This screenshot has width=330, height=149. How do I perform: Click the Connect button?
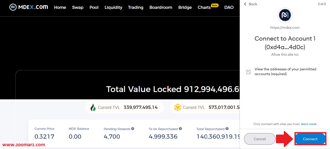[x=310, y=139]
